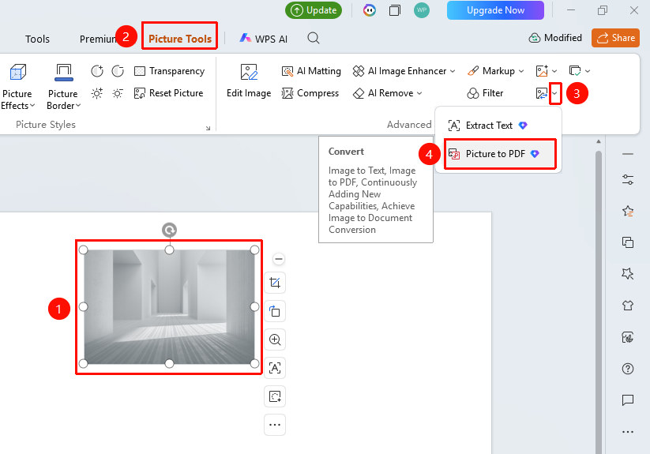
Task: Open the Convert dropdown arrow
Action: point(555,94)
